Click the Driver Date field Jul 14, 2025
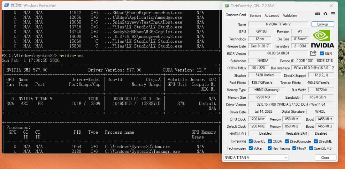 [x=263, y=112]
